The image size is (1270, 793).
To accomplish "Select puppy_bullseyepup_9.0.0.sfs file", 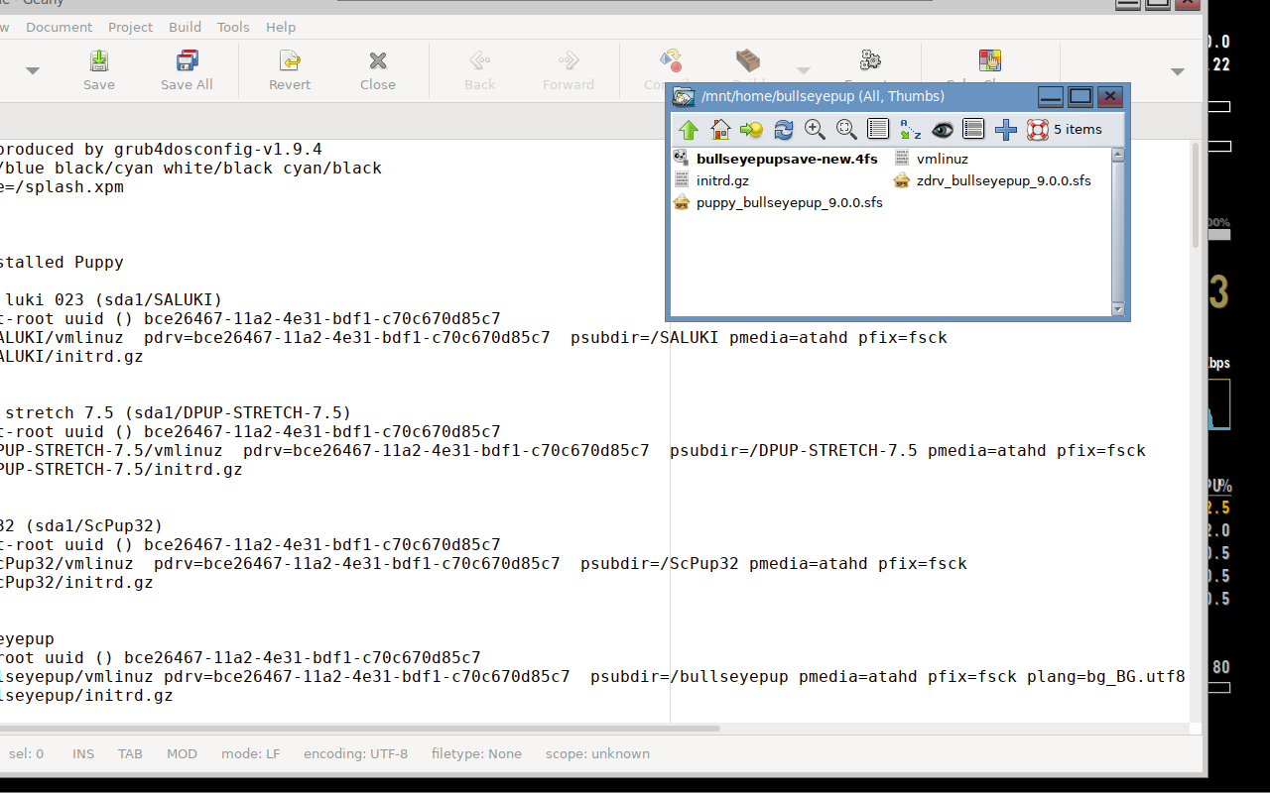I will pos(778,202).
